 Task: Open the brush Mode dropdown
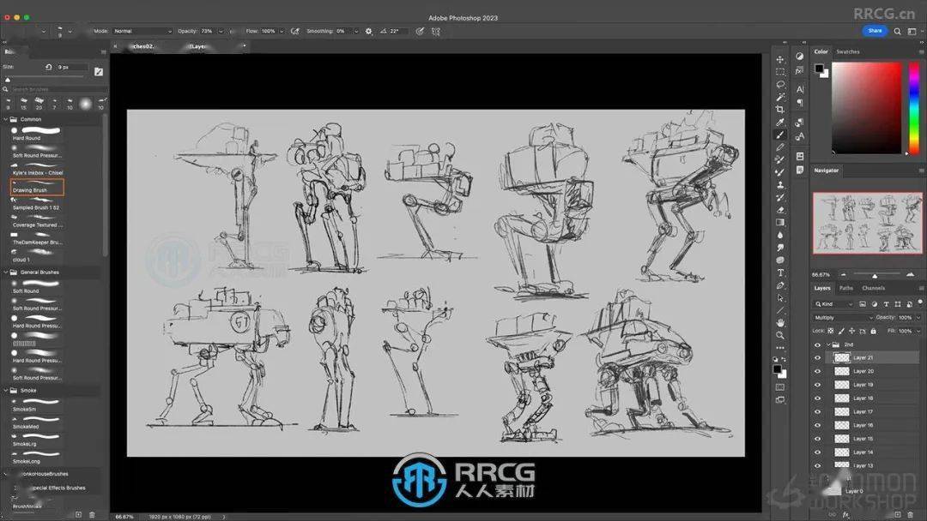(x=142, y=31)
